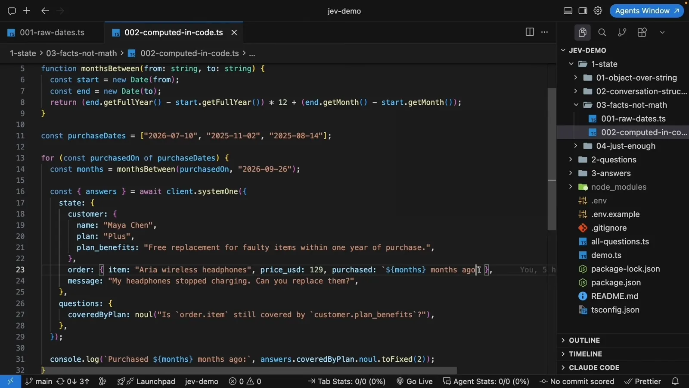Click 002-computed-in-code.ts in the breadcrumb

coord(189,53)
